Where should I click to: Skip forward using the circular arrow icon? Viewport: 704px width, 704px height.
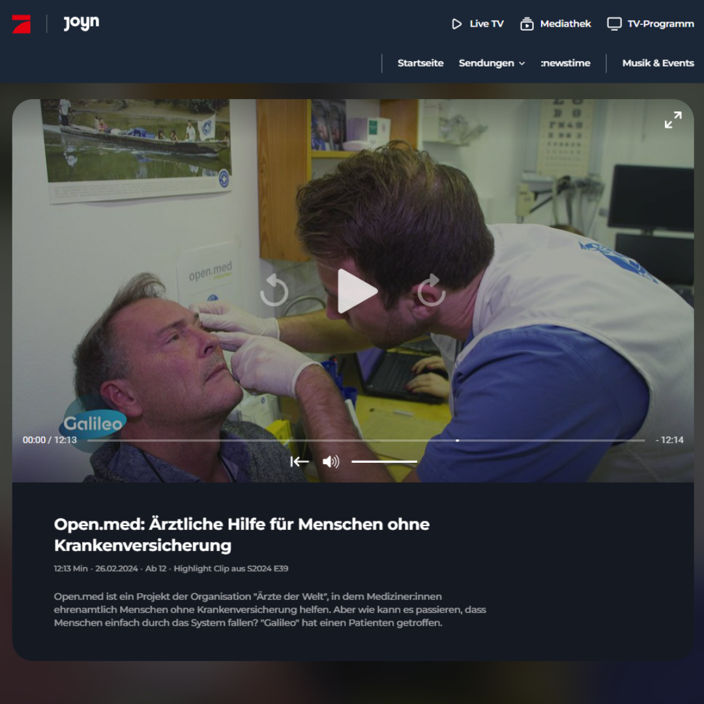point(432,291)
